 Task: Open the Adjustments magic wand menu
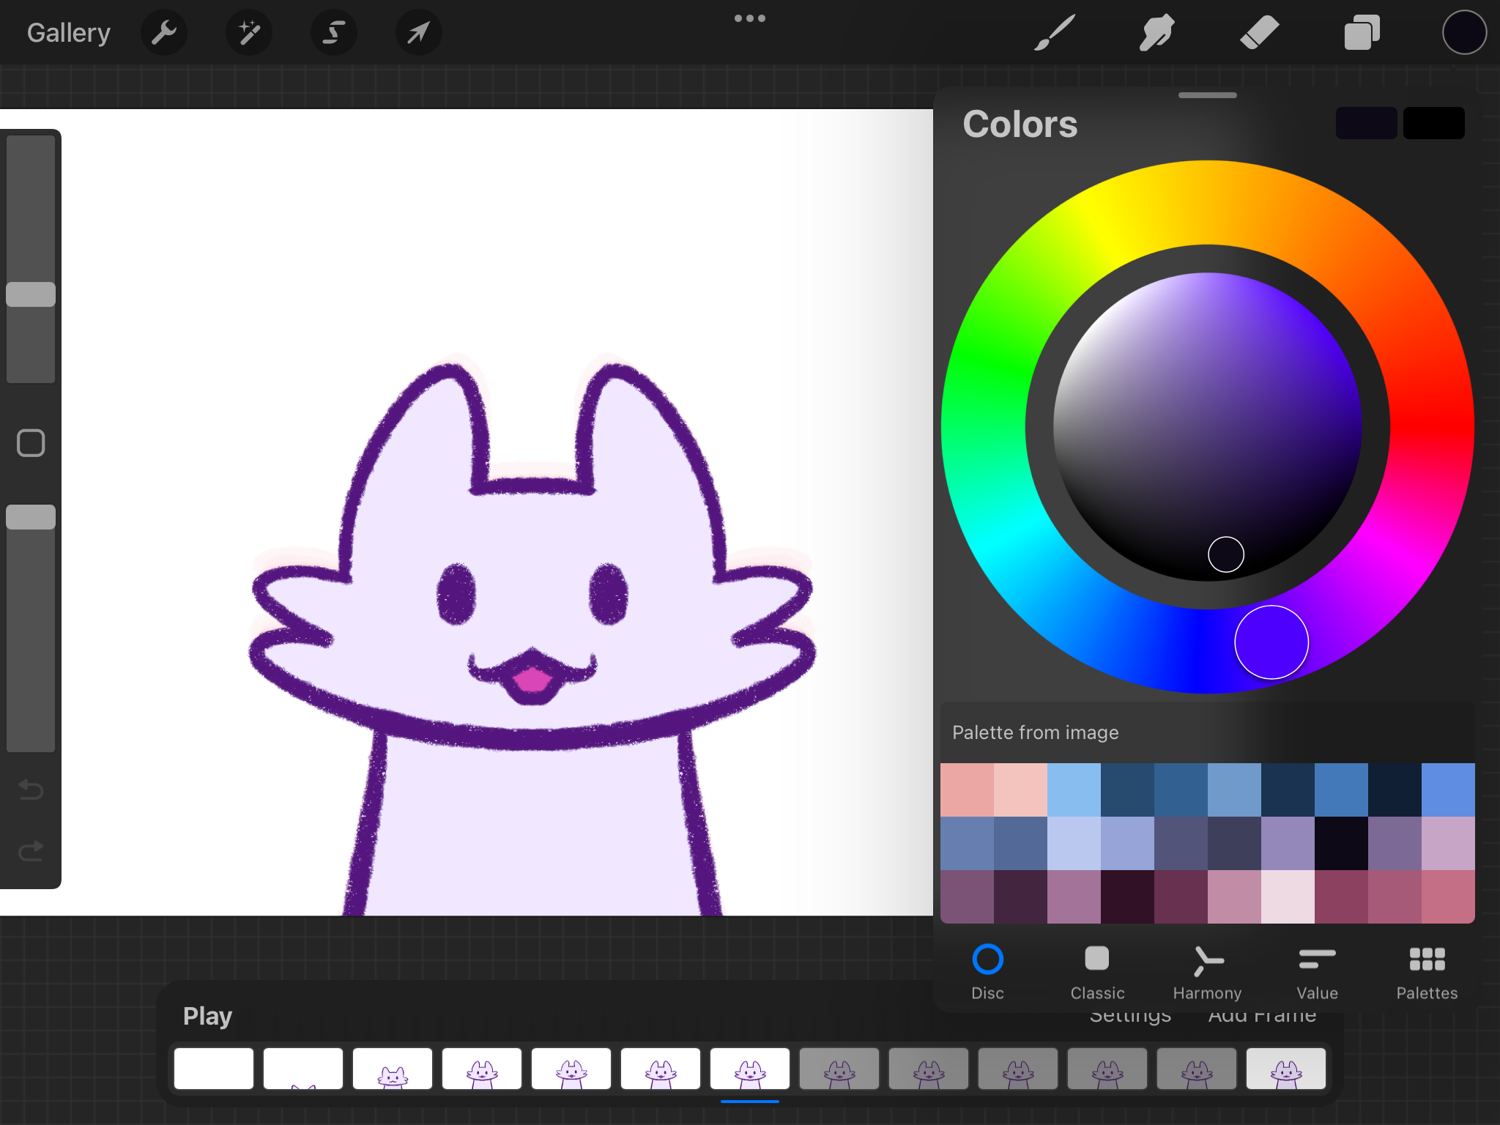(x=249, y=32)
